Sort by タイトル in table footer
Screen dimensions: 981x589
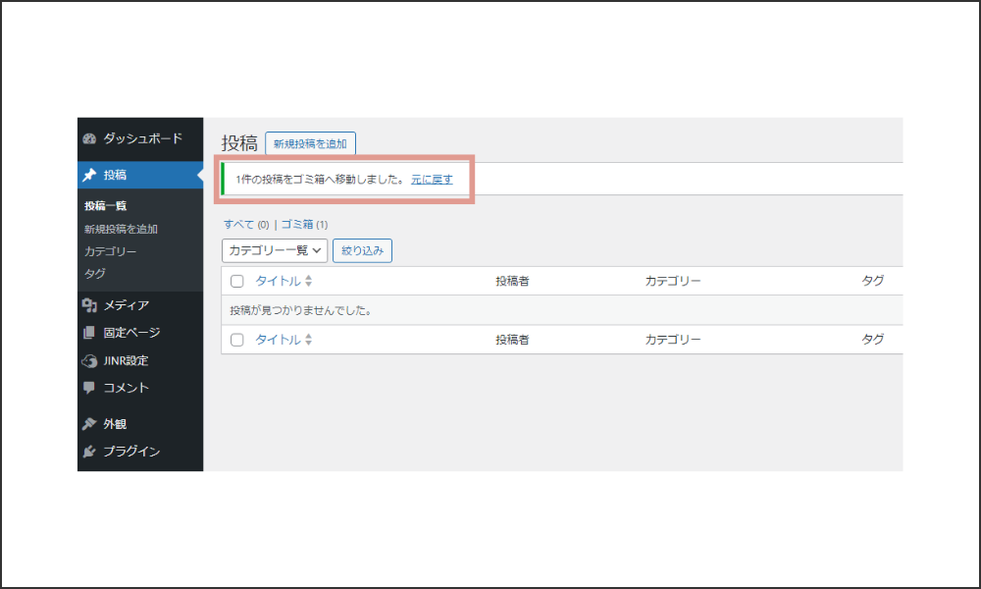(x=278, y=340)
